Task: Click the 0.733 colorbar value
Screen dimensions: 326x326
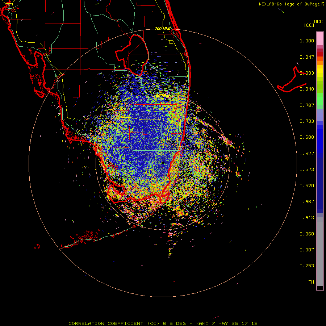Action: [307, 121]
